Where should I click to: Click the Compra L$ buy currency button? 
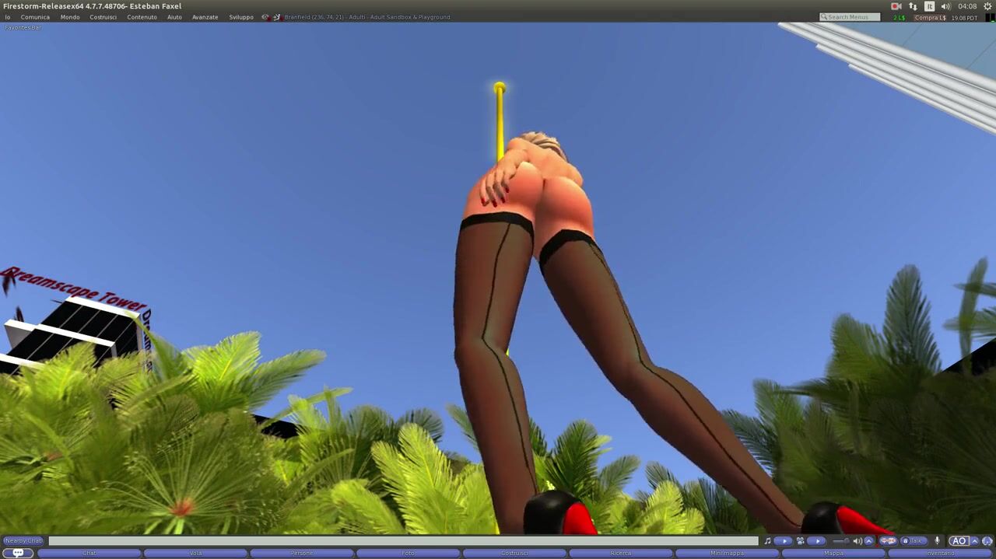[930, 17]
